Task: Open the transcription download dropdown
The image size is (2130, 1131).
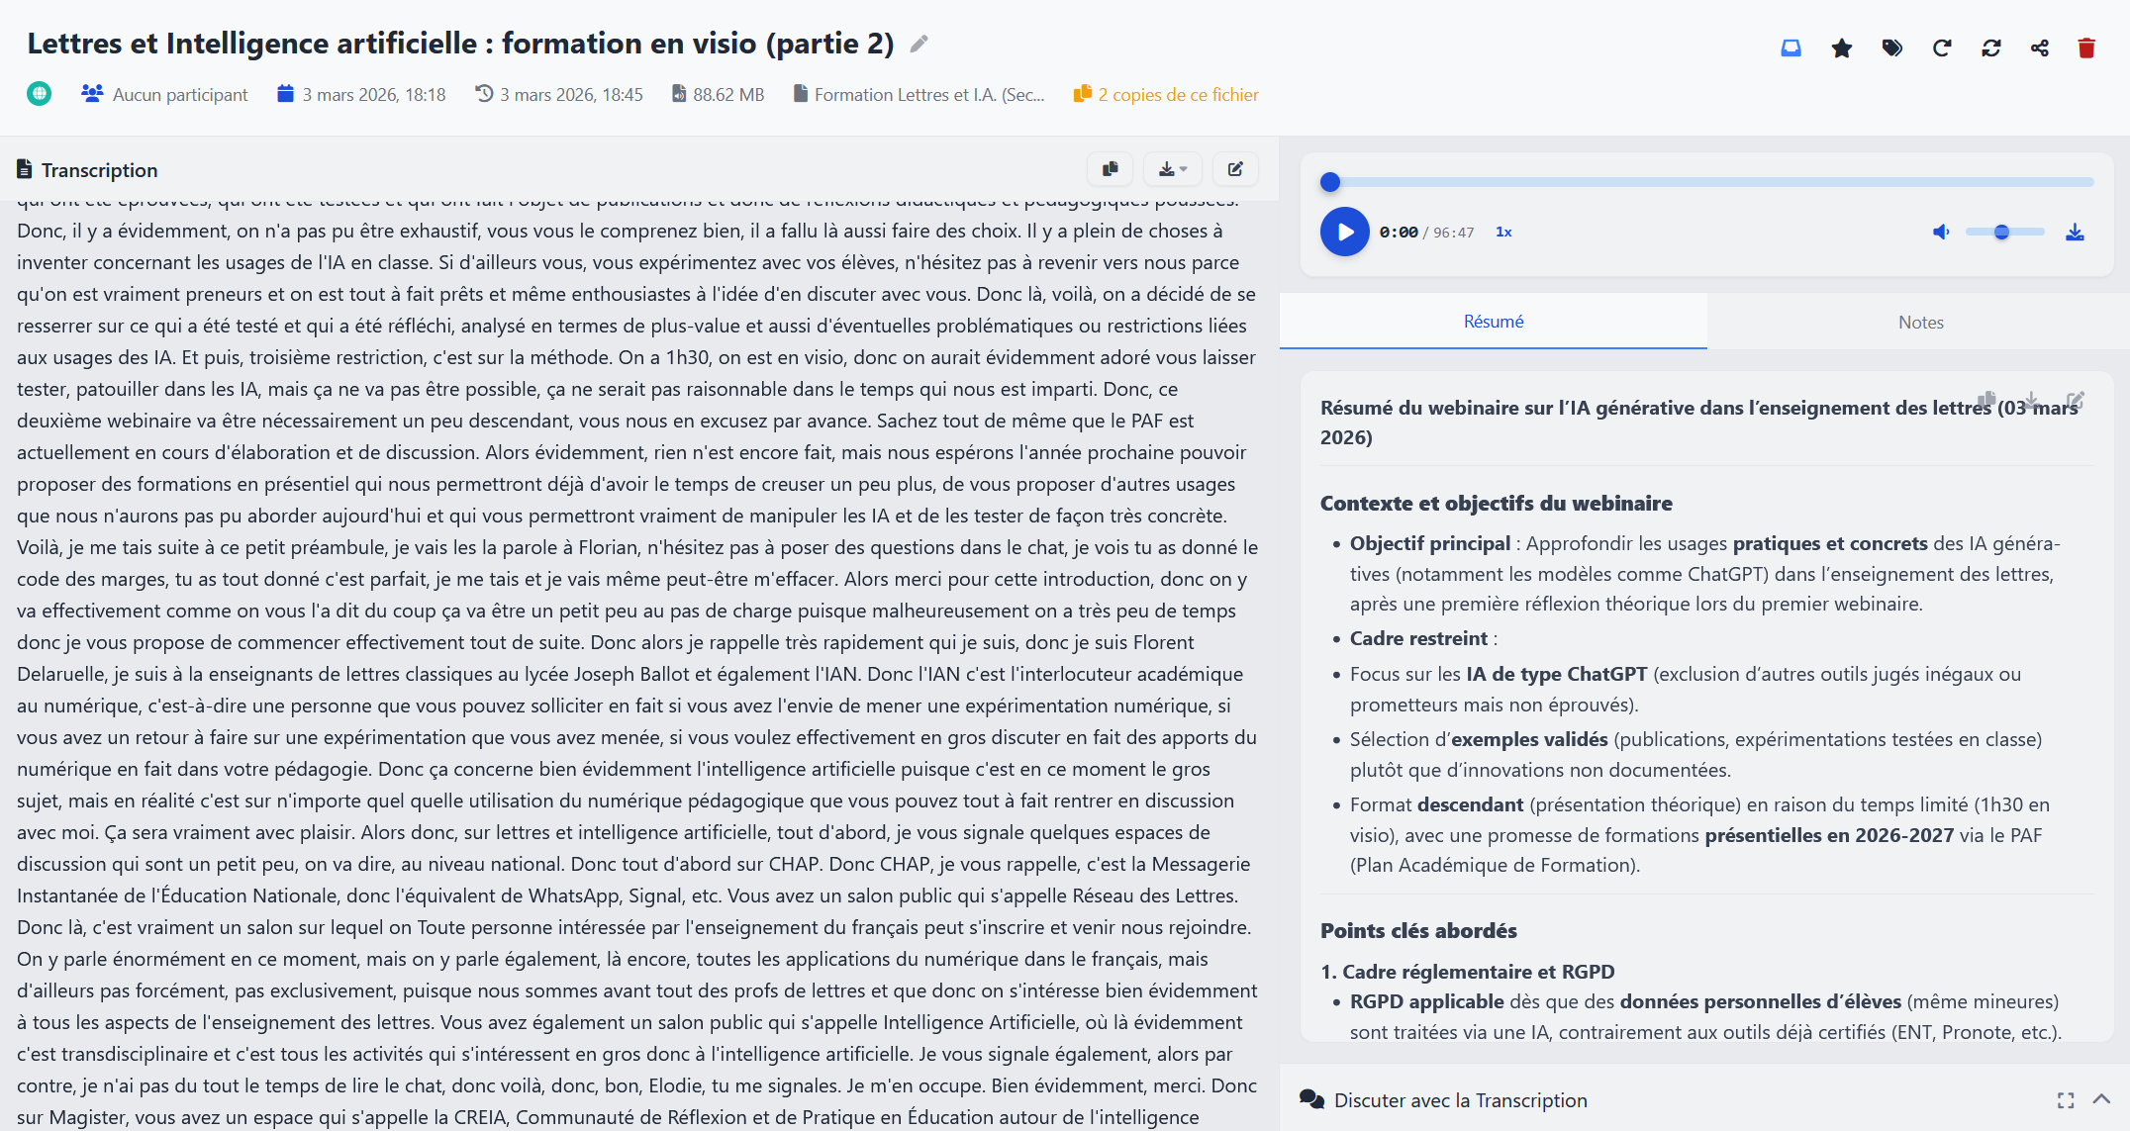Action: [1172, 169]
